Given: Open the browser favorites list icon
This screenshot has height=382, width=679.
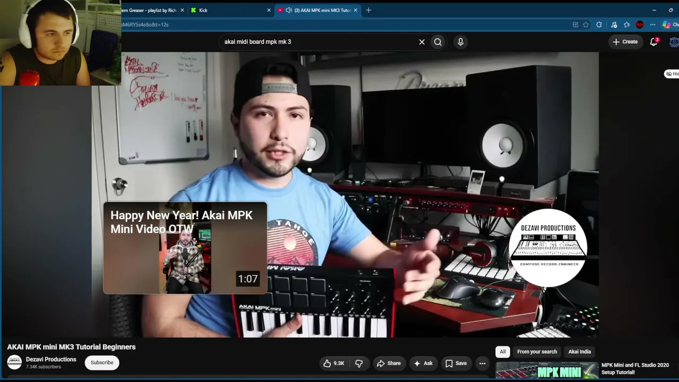Looking at the screenshot, I should point(626,24).
